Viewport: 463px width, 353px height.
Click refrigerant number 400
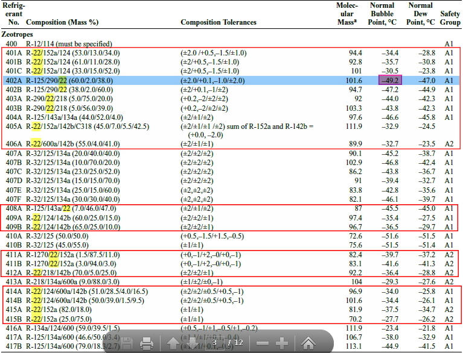click(11, 44)
